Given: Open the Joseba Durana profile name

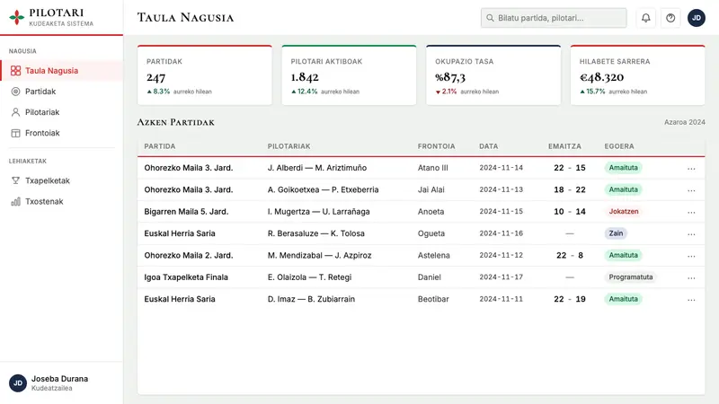Looking at the screenshot, I should (x=59, y=379).
